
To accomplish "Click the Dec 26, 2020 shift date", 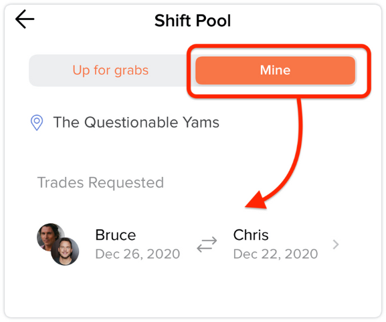I will [x=138, y=254].
